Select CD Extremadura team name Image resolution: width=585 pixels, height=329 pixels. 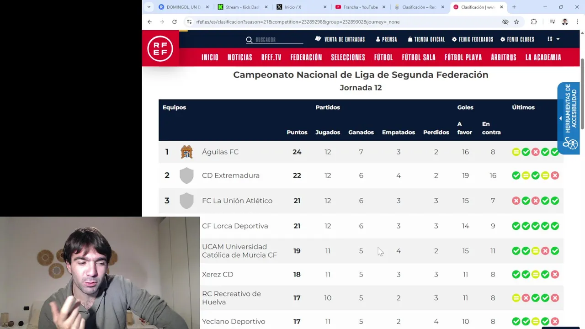pyautogui.click(x=231, y=175)
